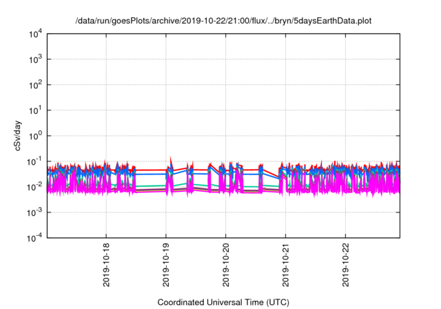The image size is (441, 309).
Task: Select the 10^-3 y-axis label
Action: [34, 212]
